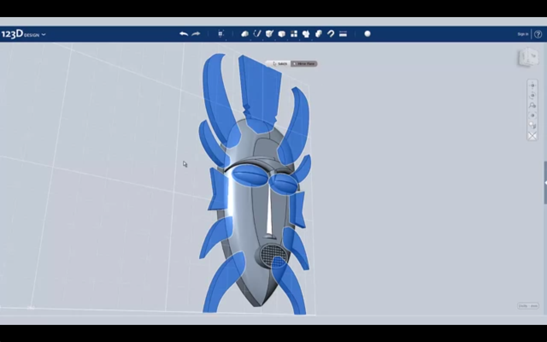Open the Modify tools menu
This screenshot has height=342, width=547.
tap(281, 34)
